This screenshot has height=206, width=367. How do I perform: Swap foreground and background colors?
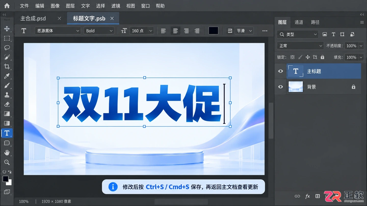coord(10,172)
